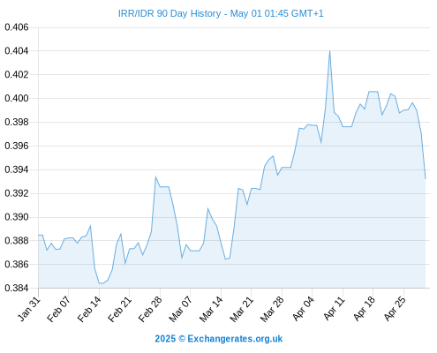
Task: Select the Mar 14 date label
Action: (x=211, y=309)
